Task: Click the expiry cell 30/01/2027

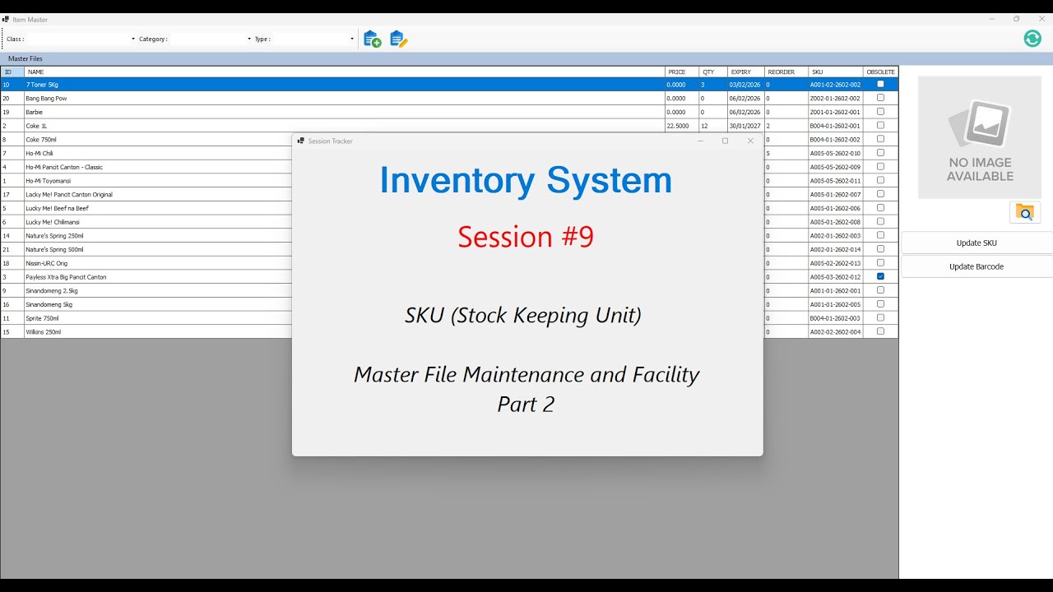Action: point(745,126)
